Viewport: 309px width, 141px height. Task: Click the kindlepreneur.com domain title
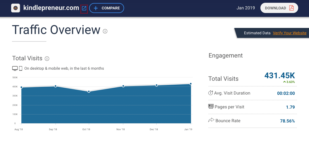tap(51, 8)
